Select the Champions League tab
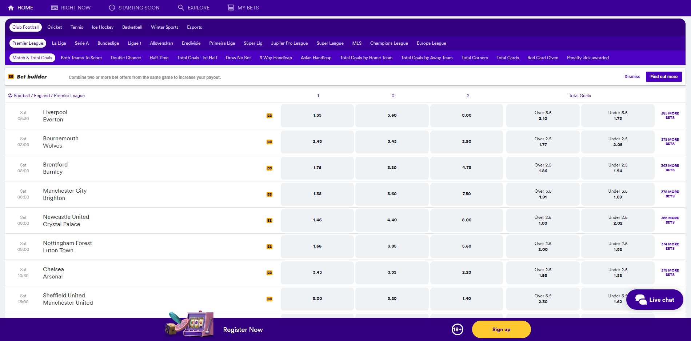This screenshot has width=691, height=341. 389,43
